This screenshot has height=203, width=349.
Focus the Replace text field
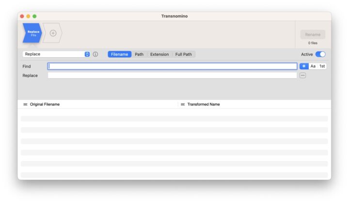point(172,76)
